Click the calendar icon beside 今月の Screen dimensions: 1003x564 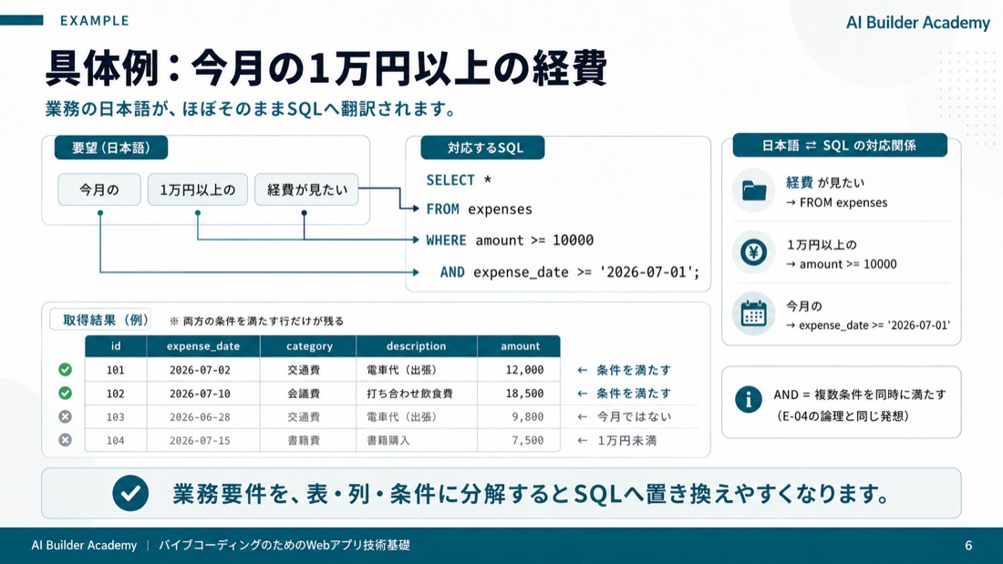coord(753,314)
